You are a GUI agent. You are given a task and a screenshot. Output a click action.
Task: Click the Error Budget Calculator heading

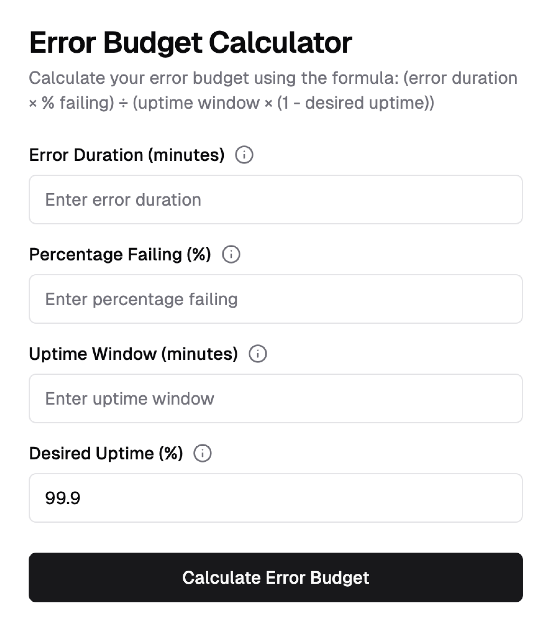tap(190, 42)
